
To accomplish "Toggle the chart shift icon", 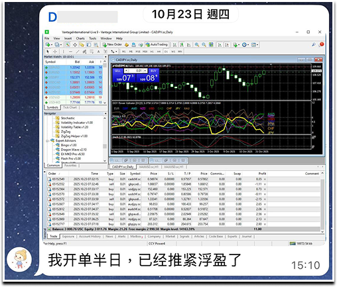I will [x=227, y=44].
